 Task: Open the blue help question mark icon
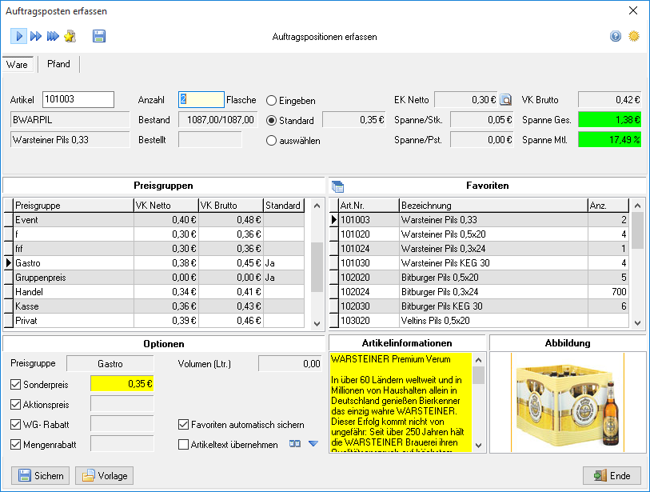pos(616,37)
